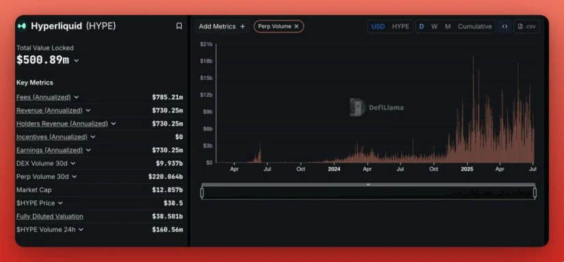Expand the DEX Volume 30d chevron
Image resolution: width=564 pixels, height=262 pixels.
(73, 163)
